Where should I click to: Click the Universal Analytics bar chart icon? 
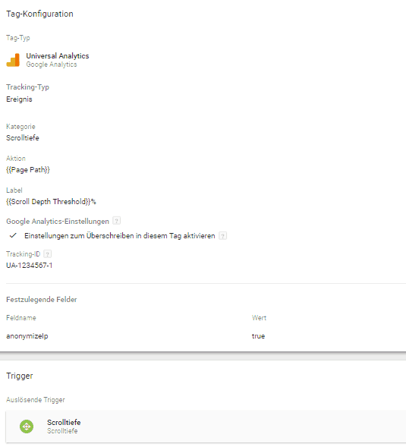[13, 60]
